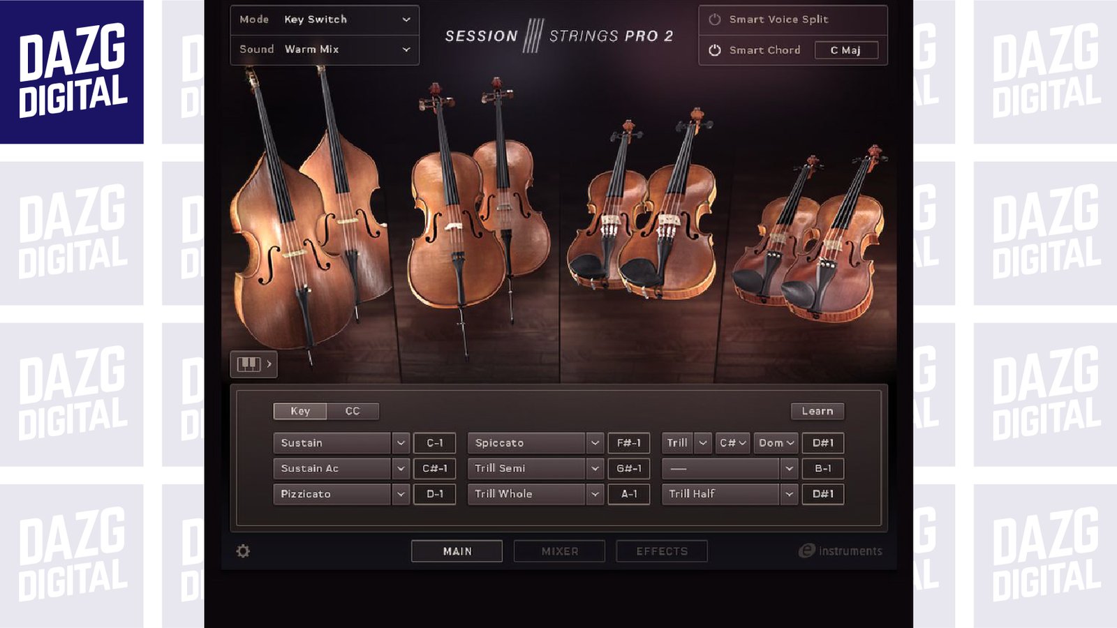This screenshot has width=1117, height=628.
Task: Switch to the MIXER page
Action: pyautogui.click(x=559, y=551)
